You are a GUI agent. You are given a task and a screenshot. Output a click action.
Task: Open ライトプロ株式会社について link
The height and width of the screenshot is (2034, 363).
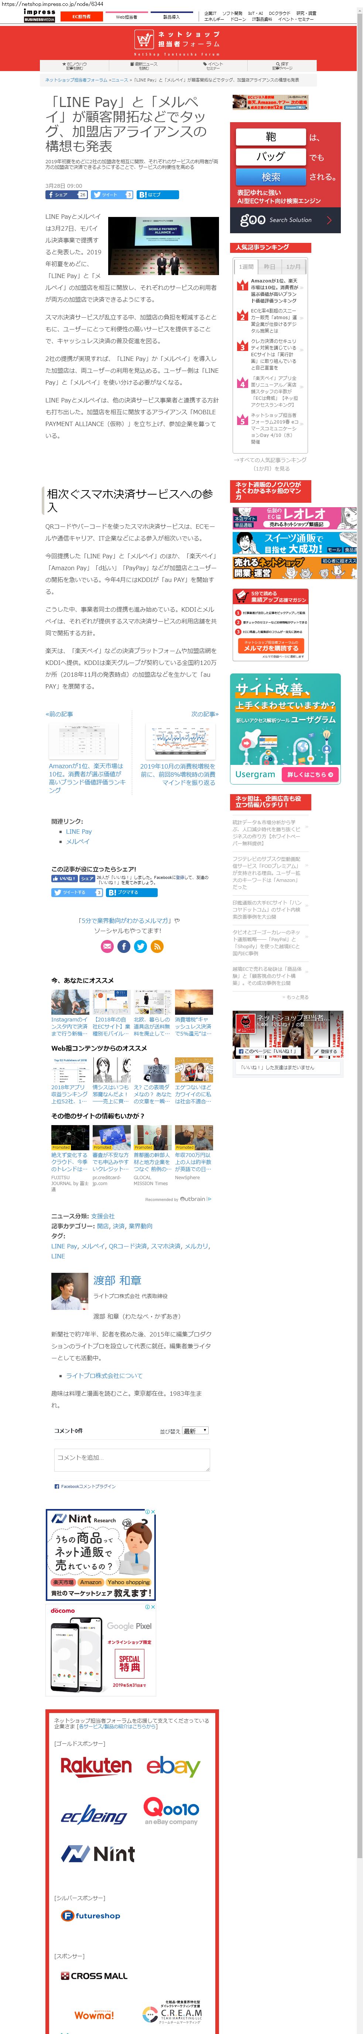coord(104,1375)
